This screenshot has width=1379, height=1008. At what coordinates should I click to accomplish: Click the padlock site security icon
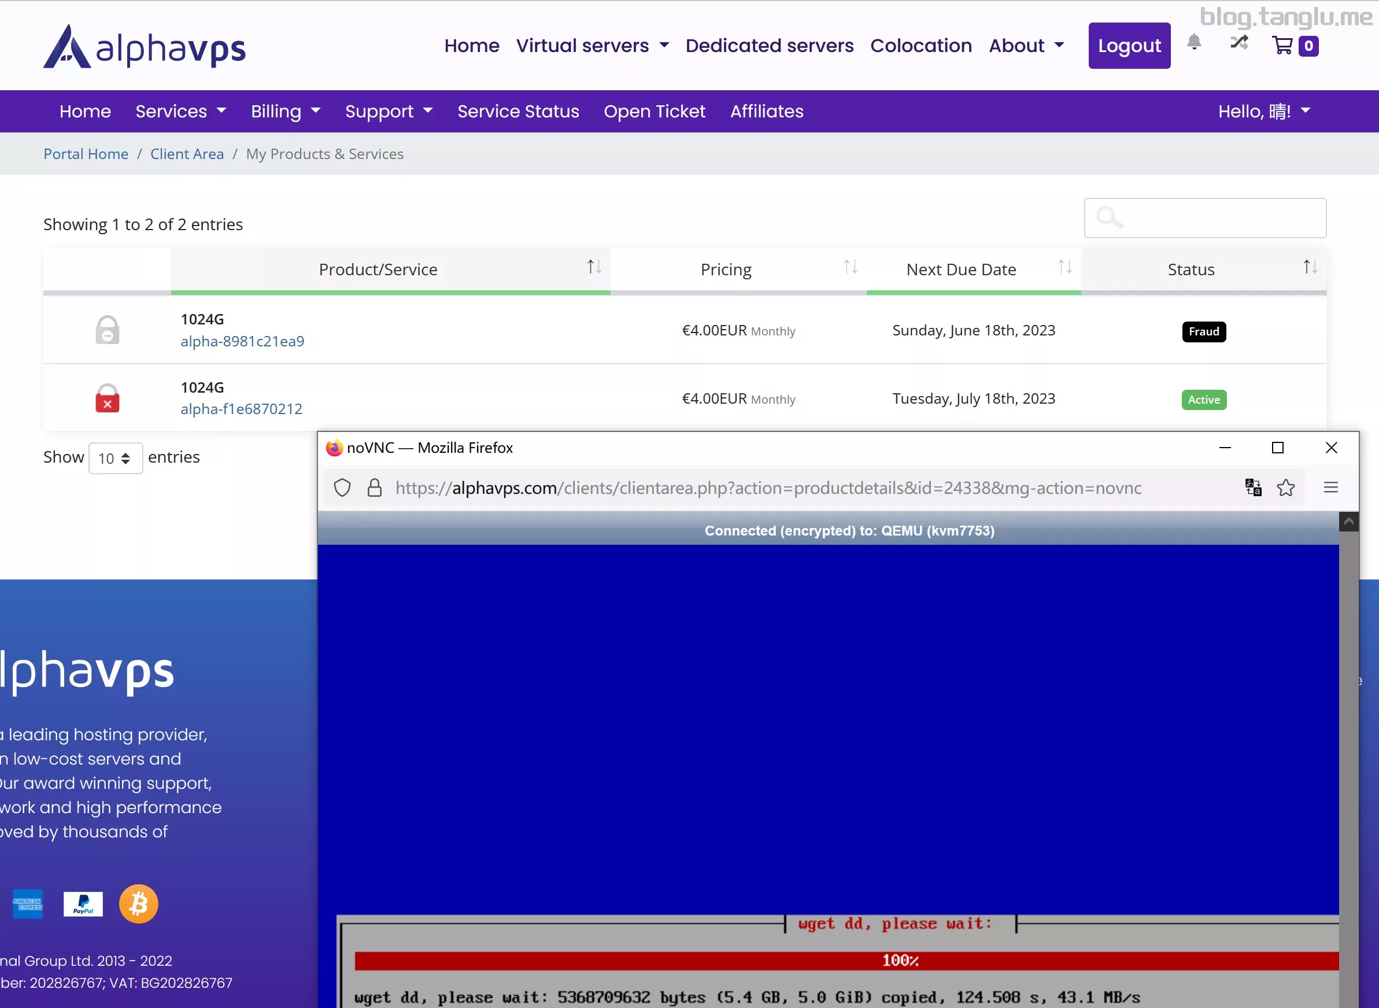click(x=375, y=488)
